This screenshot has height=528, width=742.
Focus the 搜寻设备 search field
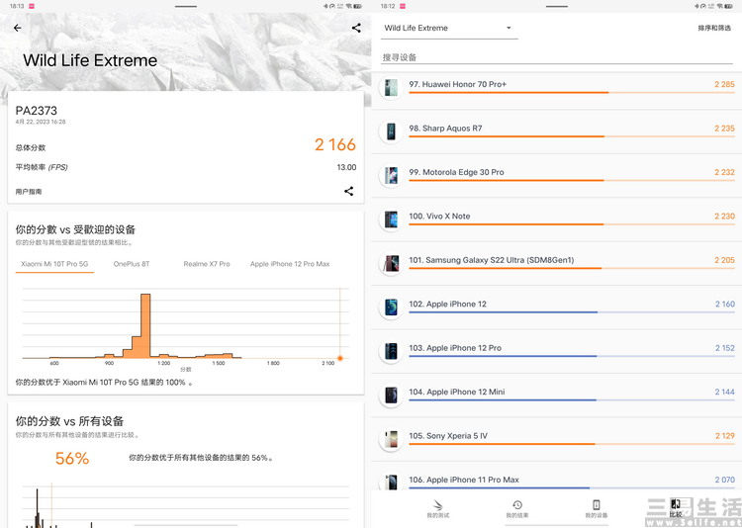pos(557,57)
